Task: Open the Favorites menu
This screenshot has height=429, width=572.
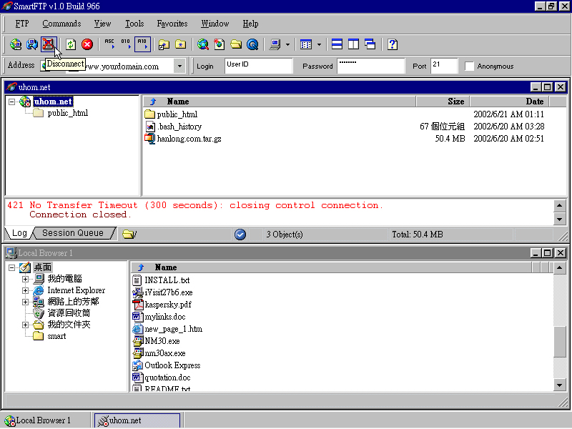Action: tap(172, 24)
